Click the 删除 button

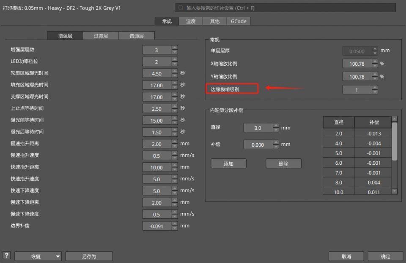(x=283, y=164)
